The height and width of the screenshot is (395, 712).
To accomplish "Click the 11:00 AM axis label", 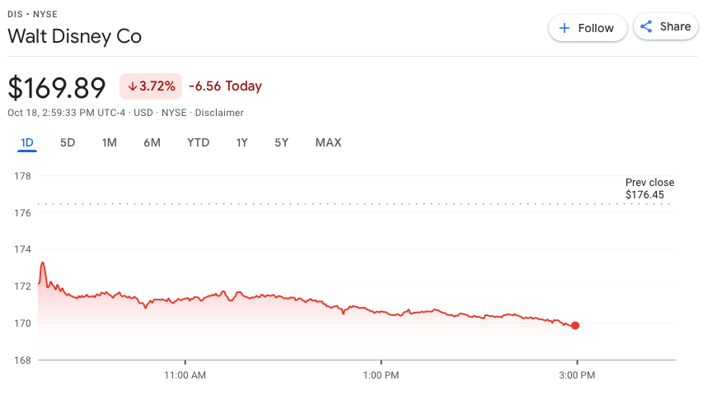I will [185, 375].
